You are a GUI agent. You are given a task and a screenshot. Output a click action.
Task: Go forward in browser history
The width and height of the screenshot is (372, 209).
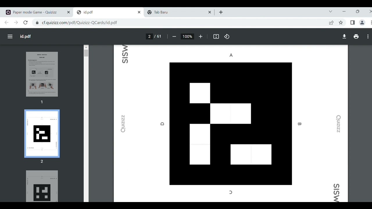point(16,22)
